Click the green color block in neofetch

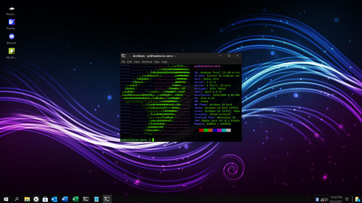(x=206, y=130)
